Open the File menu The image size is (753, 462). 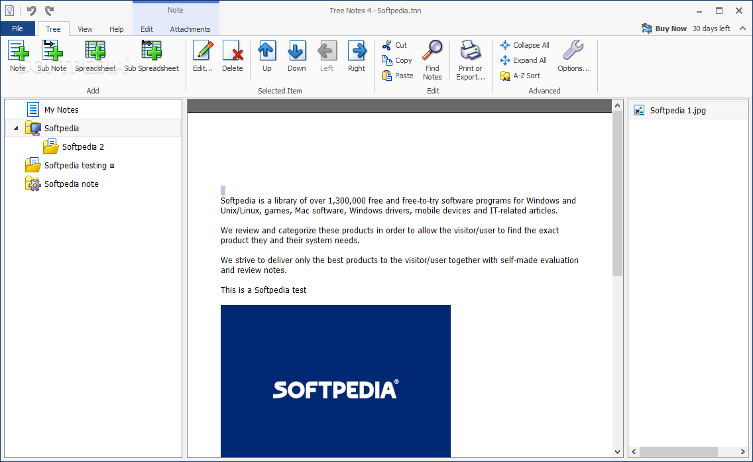point(17,29)
